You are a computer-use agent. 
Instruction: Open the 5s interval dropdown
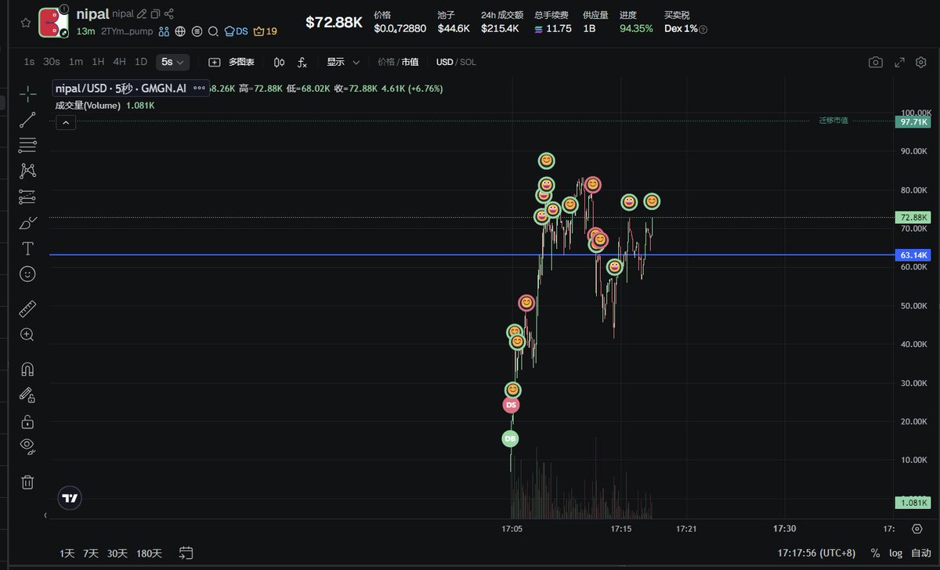pos(172,62)
